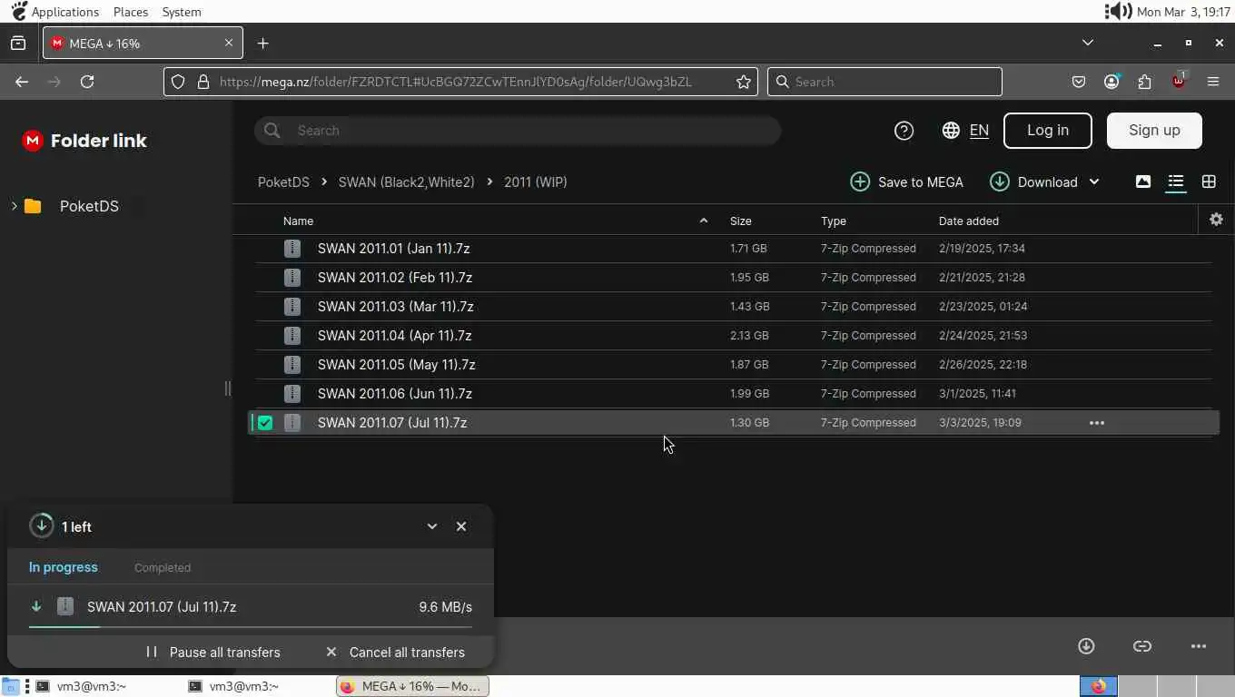Go to SWAN (Black2,White2) breadcrumb
Image resolution: width=1235 pixels, height=697 pixels.
click(406, 182)
